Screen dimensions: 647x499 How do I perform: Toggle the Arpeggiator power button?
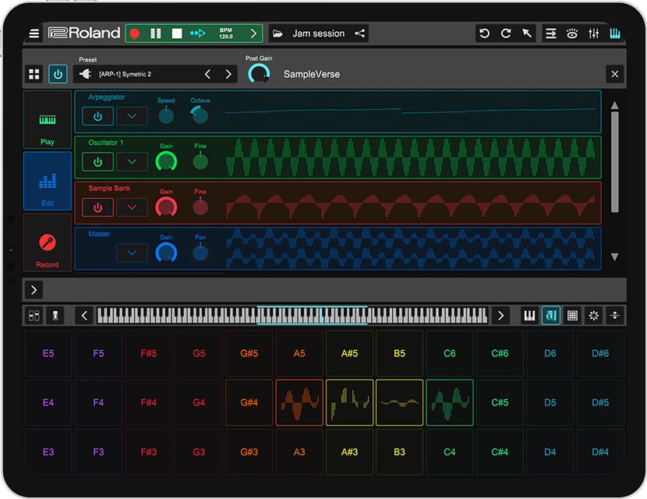pyautogui.click(x=97, y=117)
